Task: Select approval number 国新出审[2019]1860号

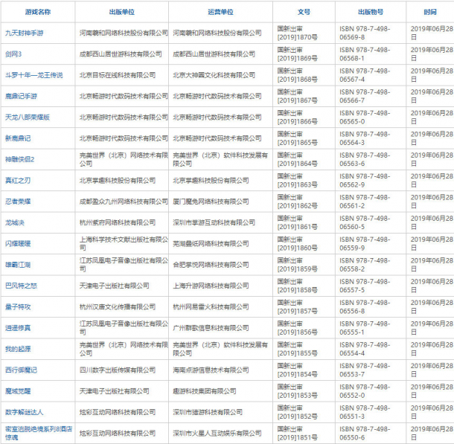Action: 298,243
